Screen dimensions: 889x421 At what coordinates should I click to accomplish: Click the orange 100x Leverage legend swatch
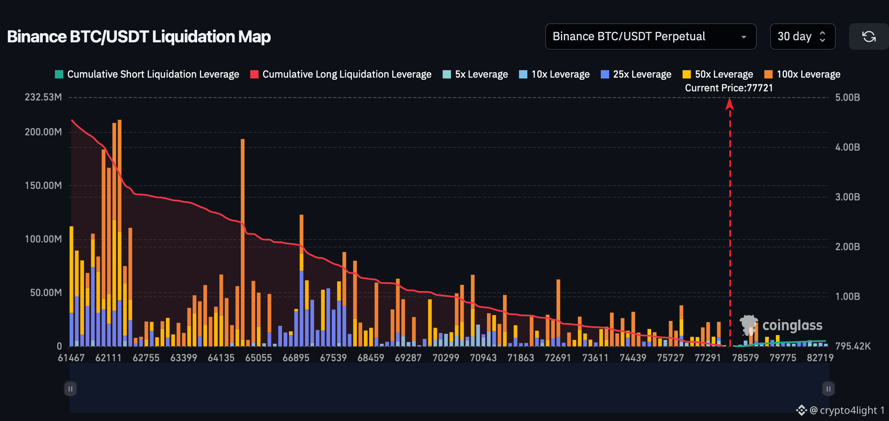tap(769, 74)
